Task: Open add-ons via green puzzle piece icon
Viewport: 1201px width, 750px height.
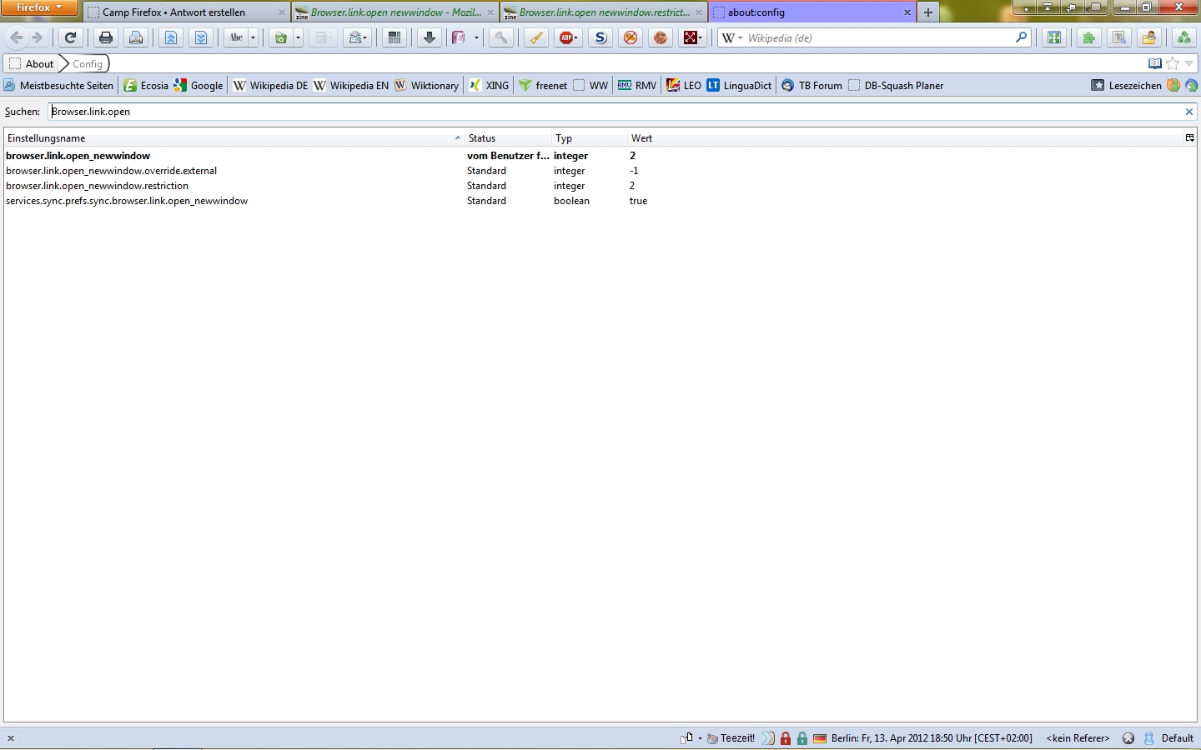Action: 1088,37
